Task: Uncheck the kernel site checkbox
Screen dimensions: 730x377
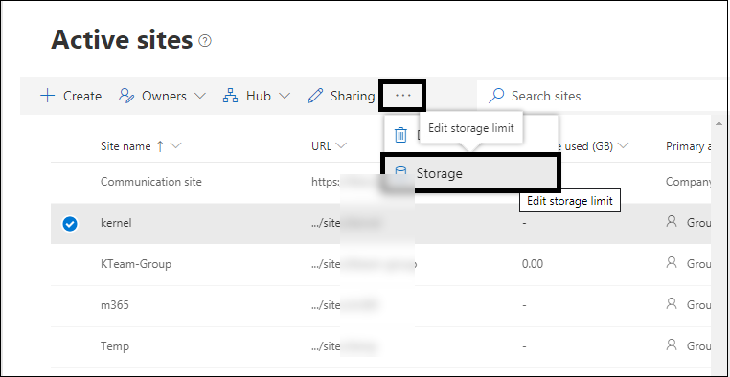Action: pyautogui.click(x=70, y=224)
